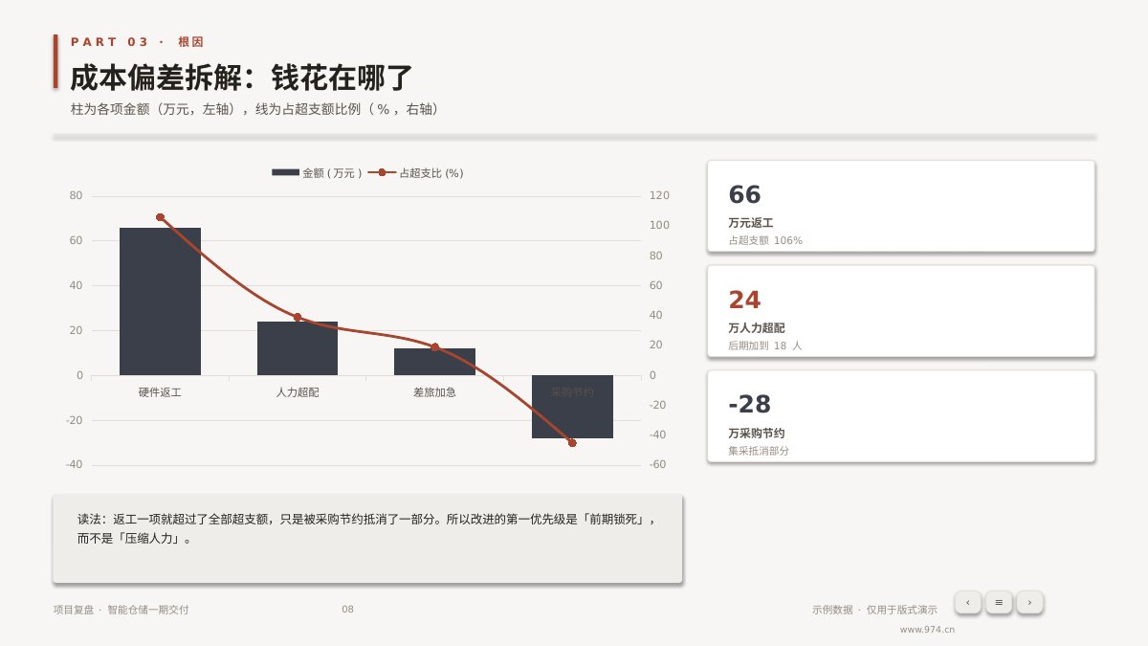
Task: Click the 人力超配 axis label
Action: point(298,392)
